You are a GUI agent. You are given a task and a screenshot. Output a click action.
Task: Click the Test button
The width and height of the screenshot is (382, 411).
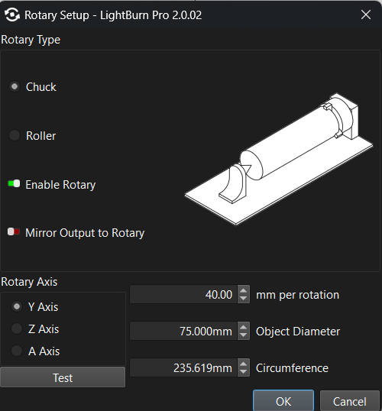tap(63, 377)
